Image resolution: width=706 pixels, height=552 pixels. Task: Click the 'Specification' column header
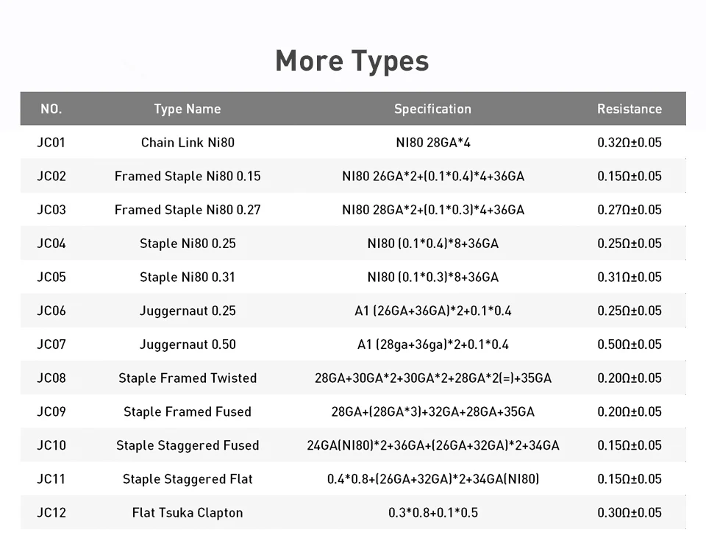432,109
